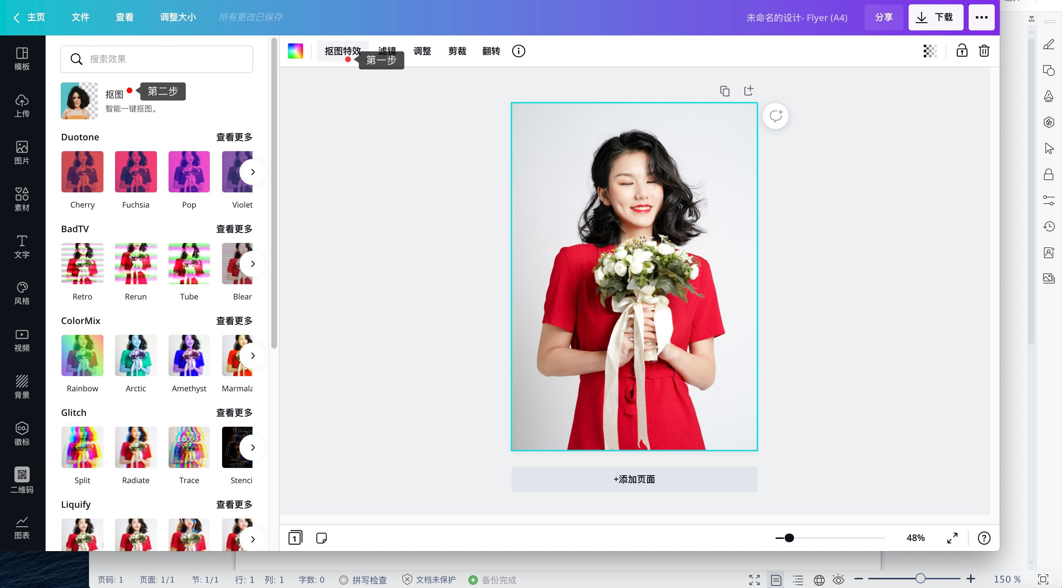
Task: Adjust the zoom slider at the bottom
Action: 790,538
